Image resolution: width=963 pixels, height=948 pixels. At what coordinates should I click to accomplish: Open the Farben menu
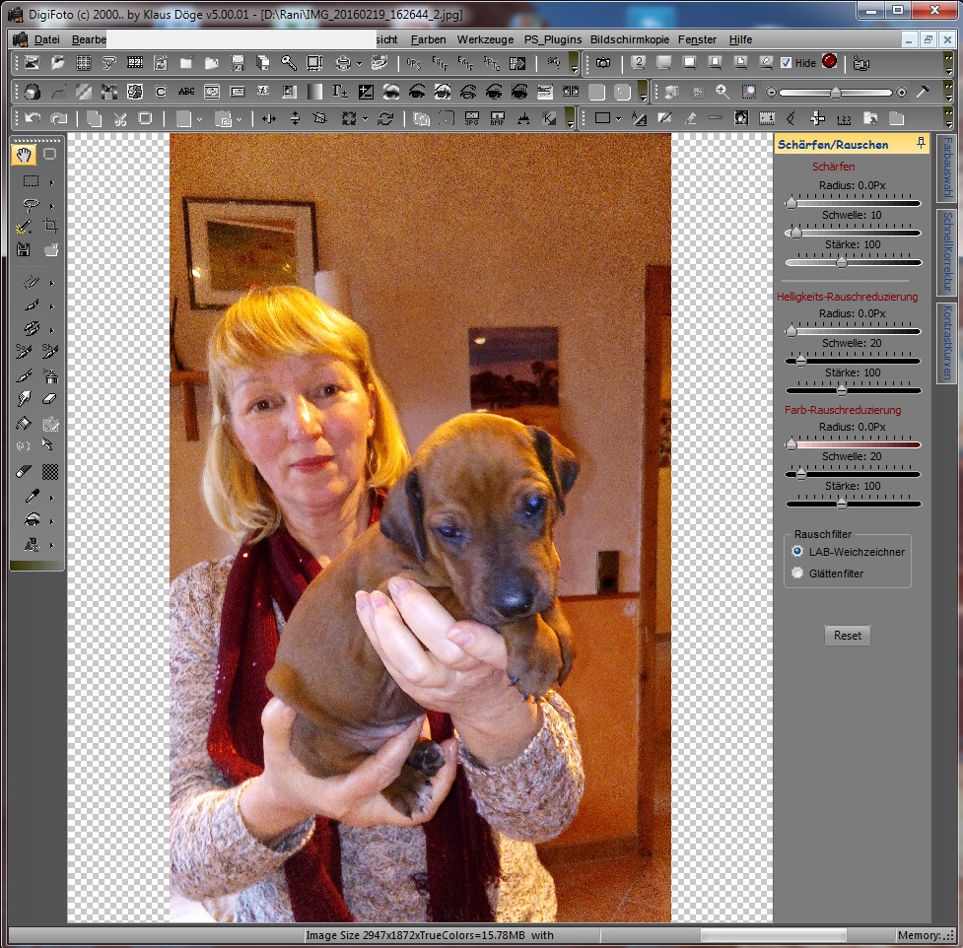point(428,39)
